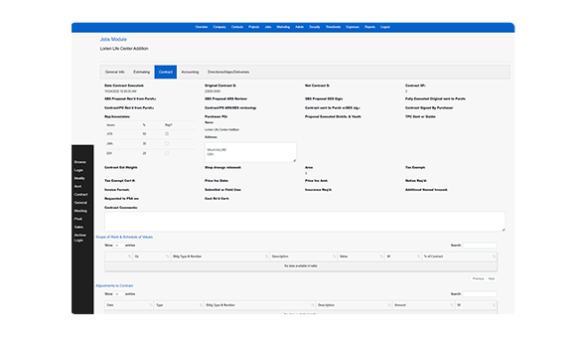Screen dimensions: 586x358
Task: Sort Adjustments table by Bldg Type & Number
Action: tap(260, 305)
